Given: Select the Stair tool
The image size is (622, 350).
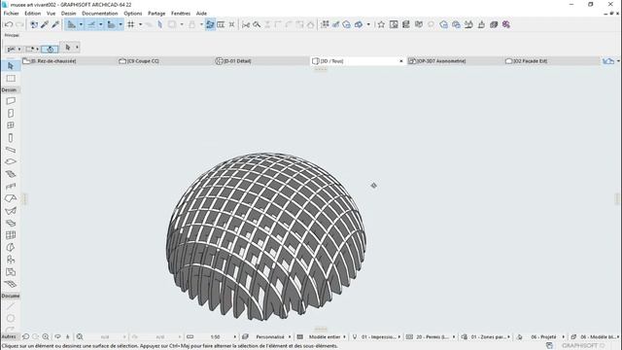Looking at the screenshot, I should click(11, 174).
